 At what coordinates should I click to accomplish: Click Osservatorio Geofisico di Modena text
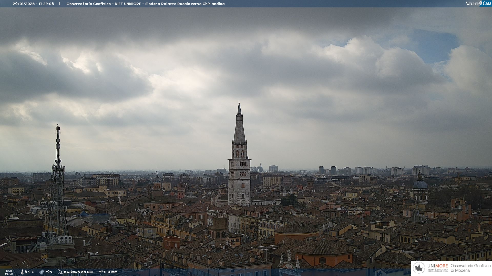click(470, 268)
